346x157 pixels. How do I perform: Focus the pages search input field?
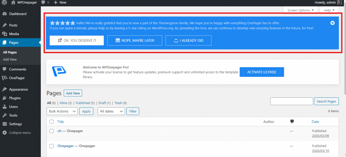point(292,101)
